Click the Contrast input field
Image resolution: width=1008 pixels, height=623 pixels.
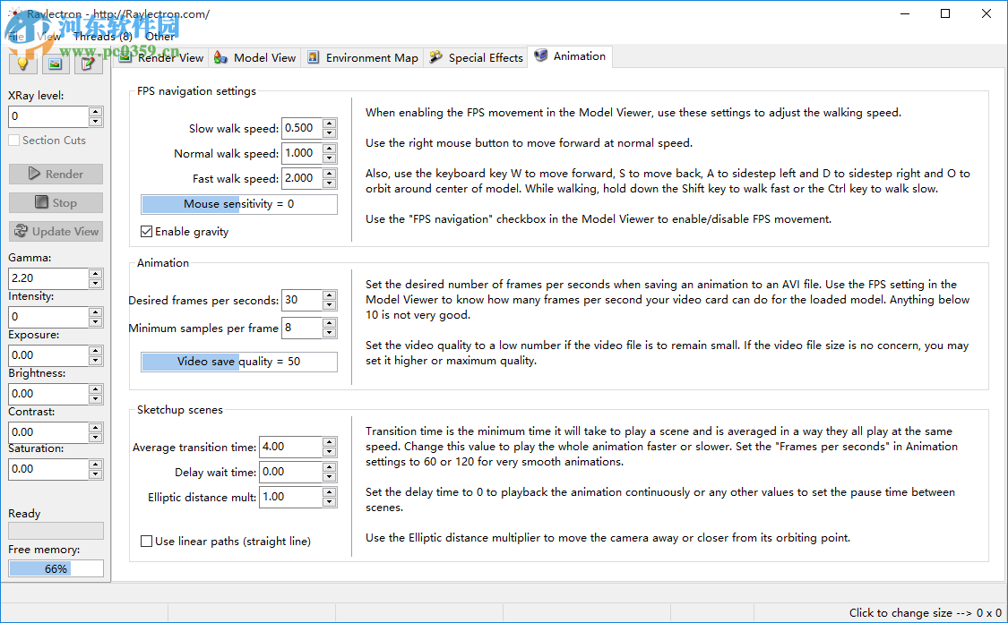click(x=48, y=432)
